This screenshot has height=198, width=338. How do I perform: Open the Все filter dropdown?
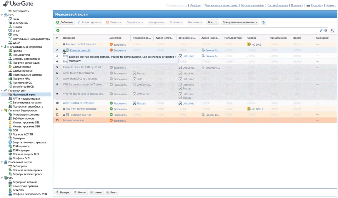[212, 22]
